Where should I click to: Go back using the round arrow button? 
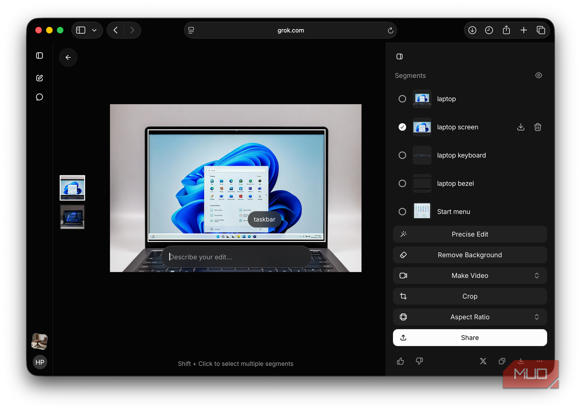click(x=68, y=57)
